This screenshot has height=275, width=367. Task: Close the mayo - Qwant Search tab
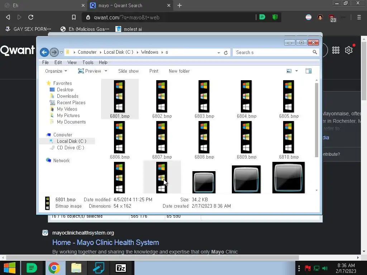(x=169, y=5)
